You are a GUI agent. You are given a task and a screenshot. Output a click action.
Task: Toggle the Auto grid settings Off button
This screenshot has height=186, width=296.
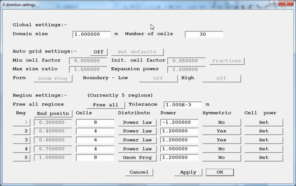point(98,52)
